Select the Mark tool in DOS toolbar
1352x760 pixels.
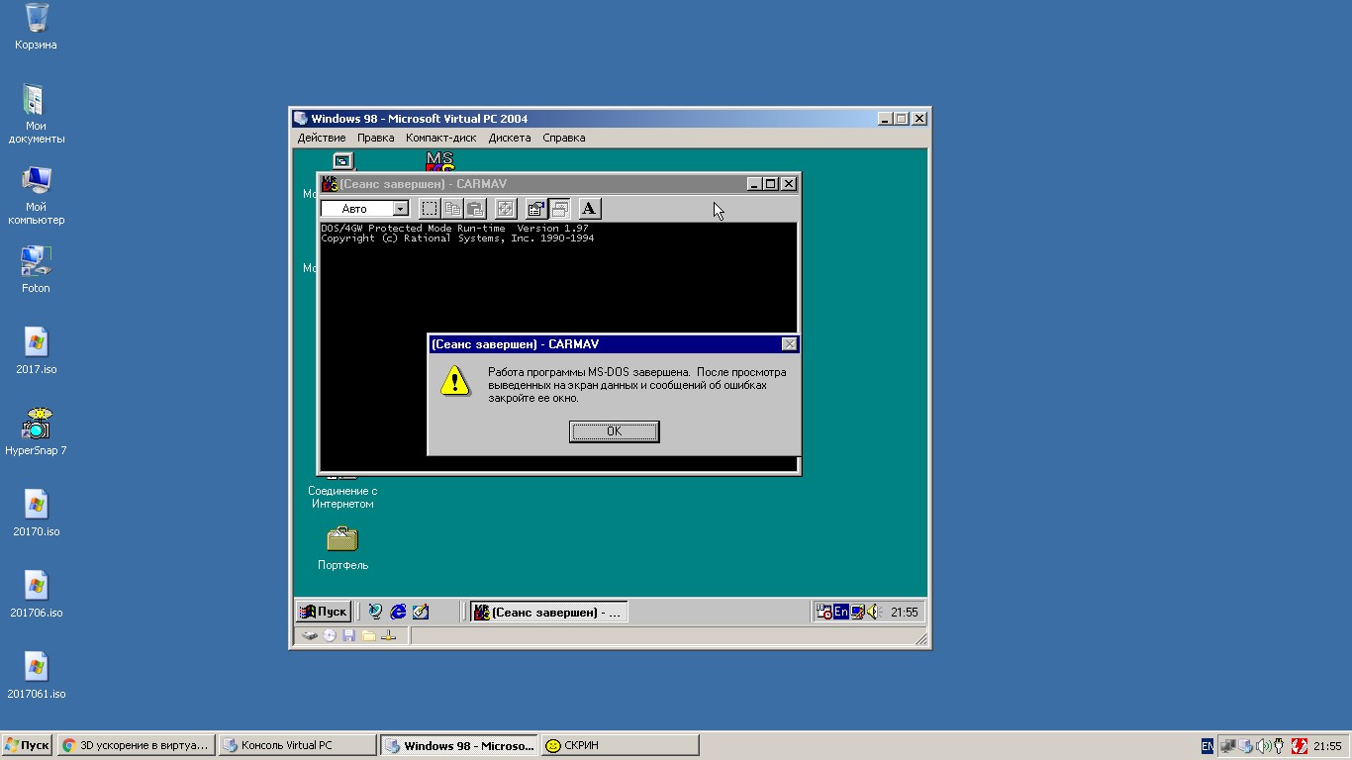pos(430,209)
